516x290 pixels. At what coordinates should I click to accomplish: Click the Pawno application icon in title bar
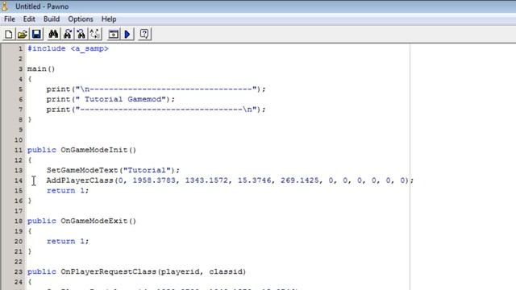(5, 6)
